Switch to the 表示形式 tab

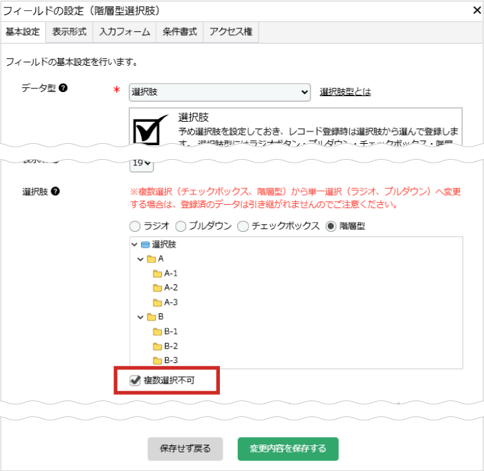(69, 32)
